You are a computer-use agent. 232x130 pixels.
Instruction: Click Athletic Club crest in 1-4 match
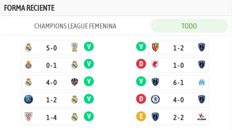click(29, 117)
